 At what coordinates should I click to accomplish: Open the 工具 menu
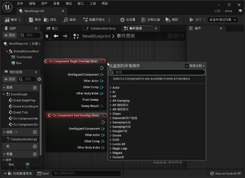[93, 3]
